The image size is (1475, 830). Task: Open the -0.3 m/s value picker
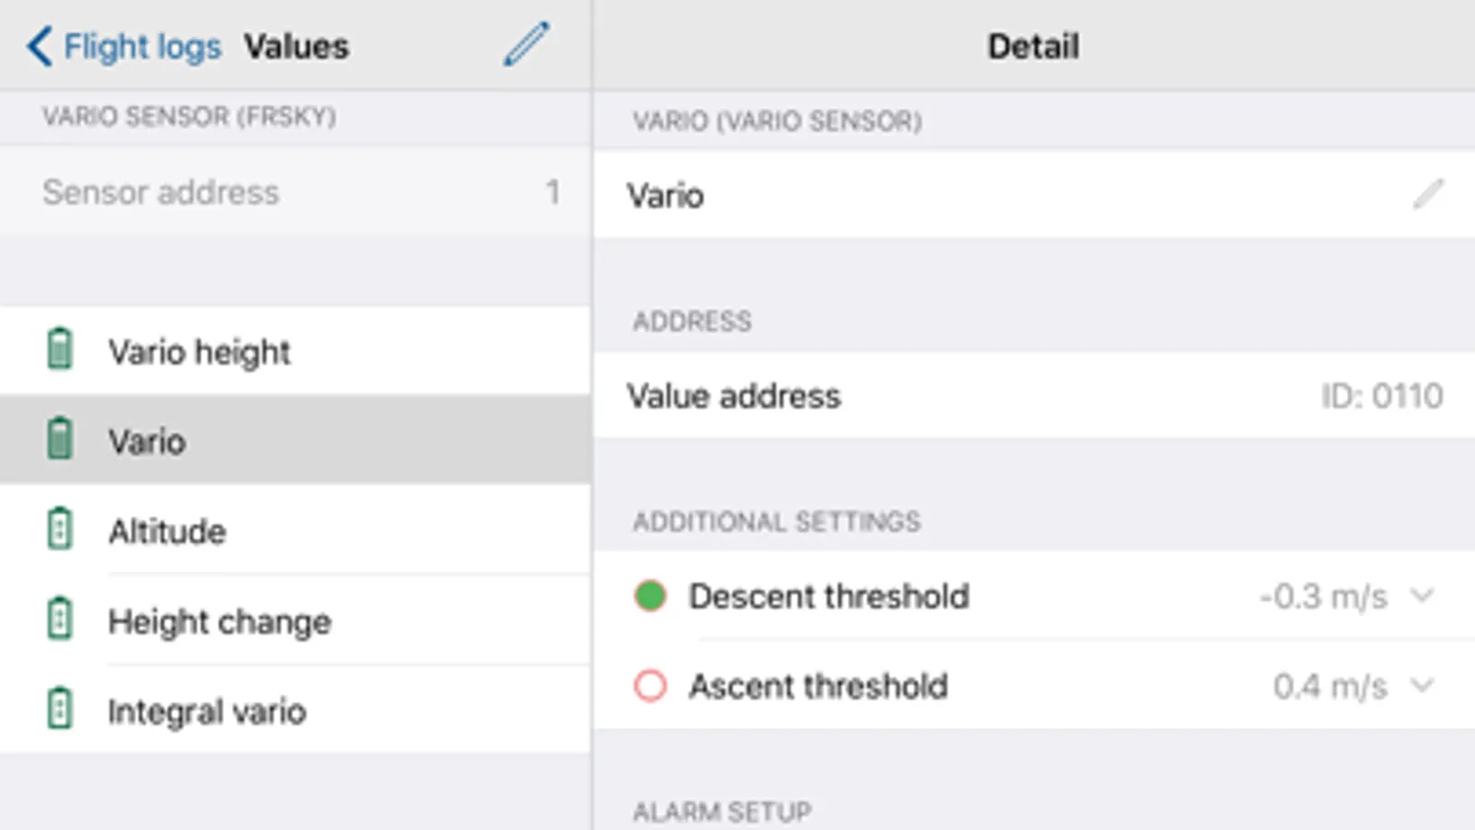tap(1323, 597)
